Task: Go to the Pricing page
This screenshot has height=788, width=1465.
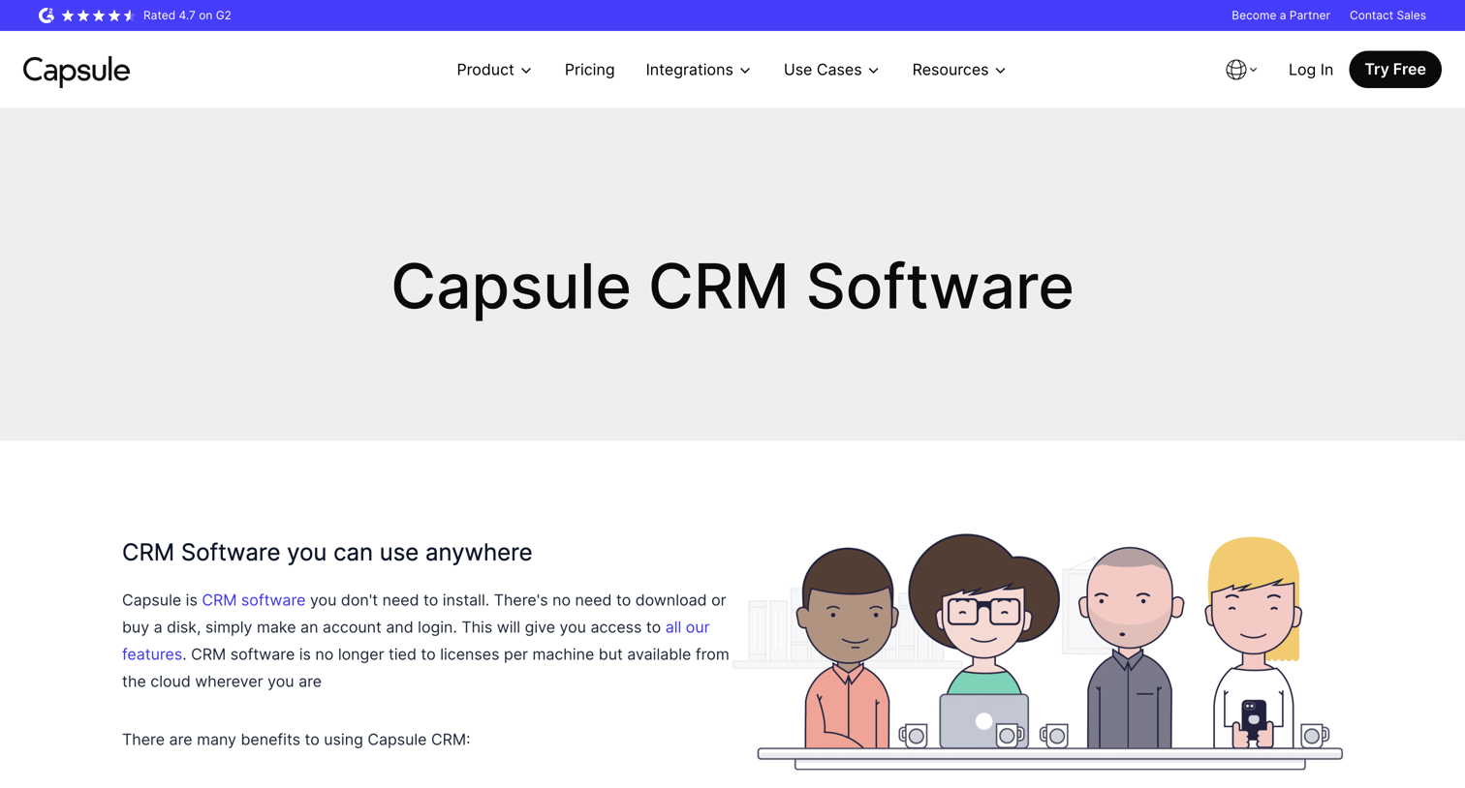Action: tap(589, 70)
